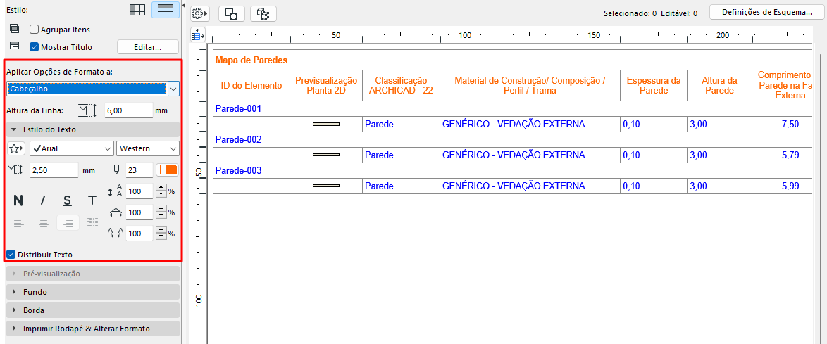Click the Parede-002 row
827x344 pixels.
(x=511, y=140)
